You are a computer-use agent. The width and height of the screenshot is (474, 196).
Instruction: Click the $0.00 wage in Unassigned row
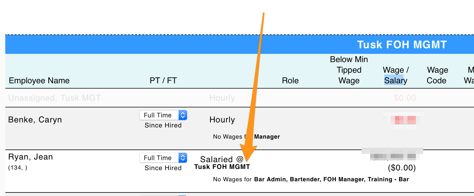405,98
